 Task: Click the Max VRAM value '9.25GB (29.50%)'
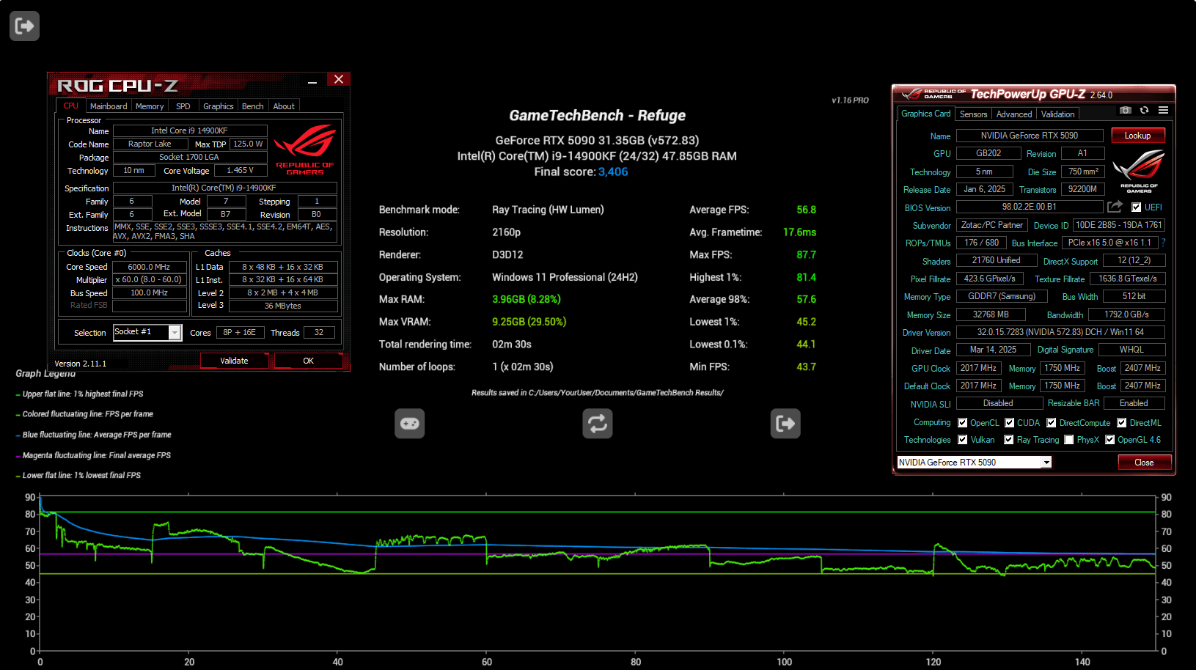coord(529,322)
